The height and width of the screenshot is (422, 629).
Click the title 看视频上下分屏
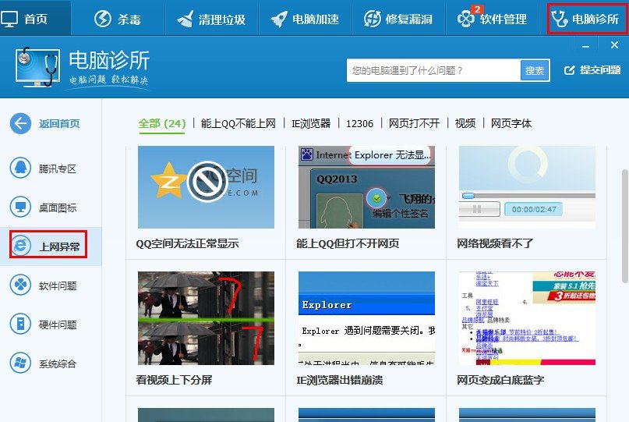pos(174,380)
